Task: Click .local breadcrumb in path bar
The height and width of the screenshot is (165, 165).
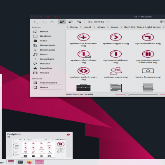Action: pyautogui.click(x=87, y=27)
